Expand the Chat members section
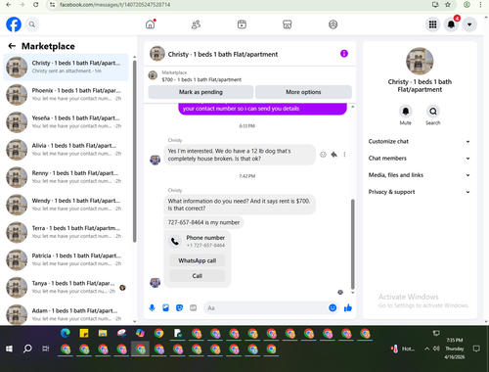The height and width of the screenshot is (372, 489). coord(420,159)
